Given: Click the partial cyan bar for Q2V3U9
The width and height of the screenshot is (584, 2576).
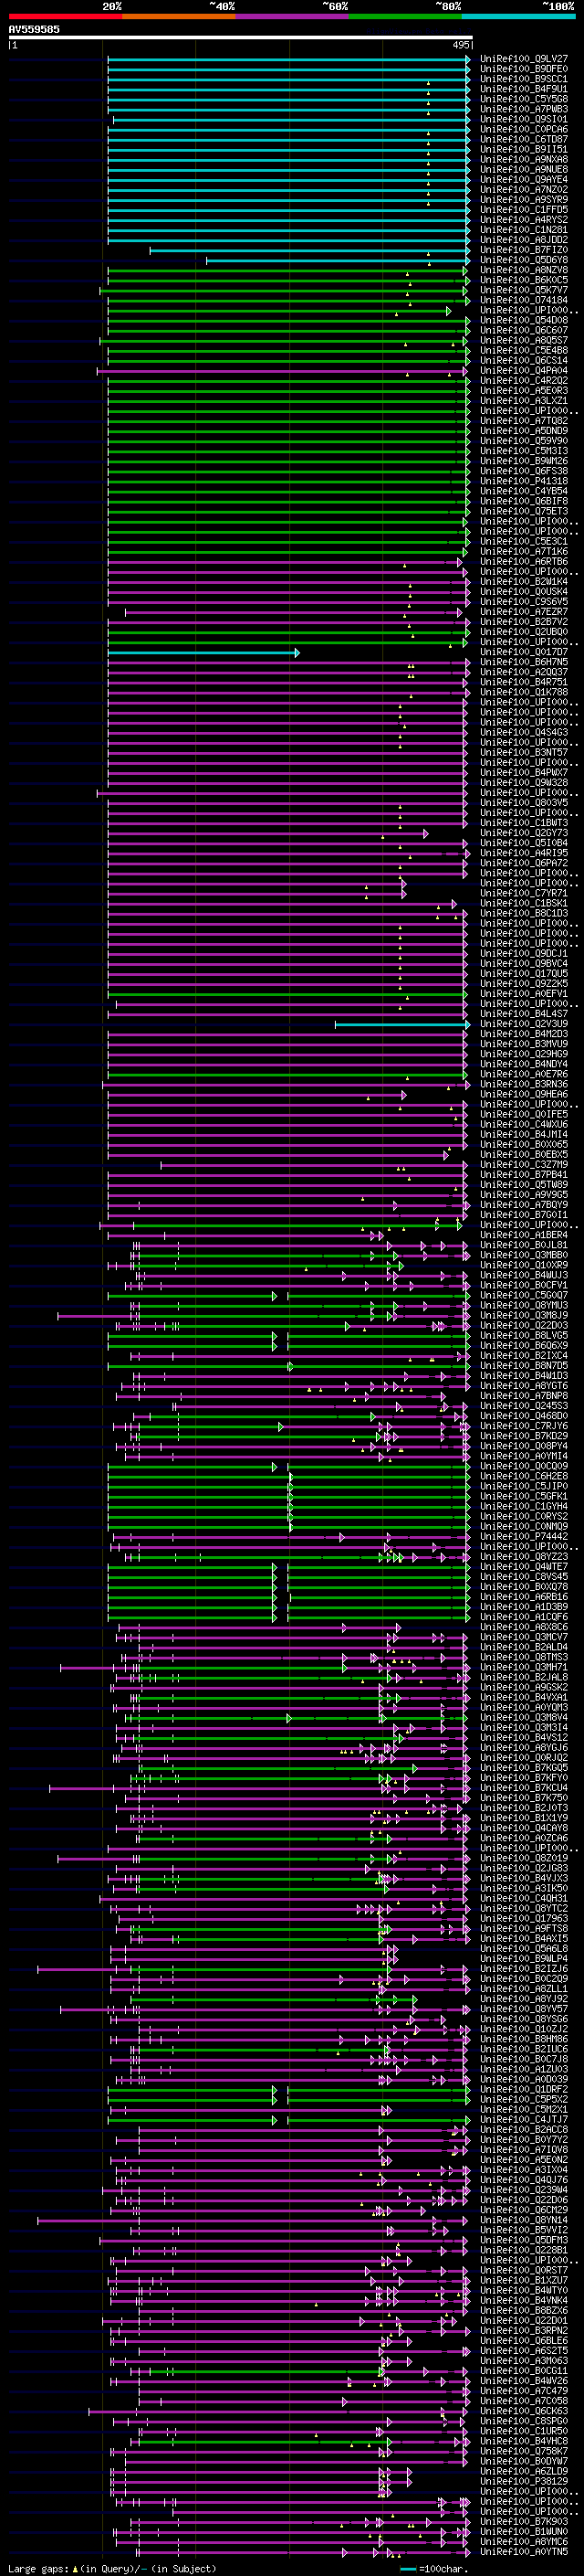Looking at the screenshot, I should coord(402,1025).
